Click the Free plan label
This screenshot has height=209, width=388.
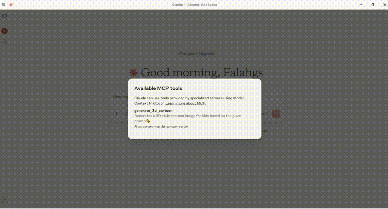[x=187, y=54]
